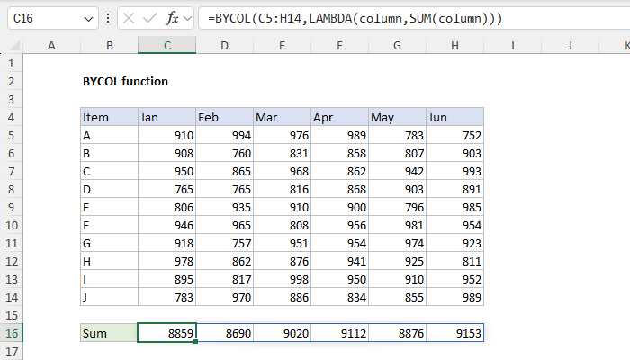Click the 'Item' header cell
630x360 pixels.
[109, 117]
